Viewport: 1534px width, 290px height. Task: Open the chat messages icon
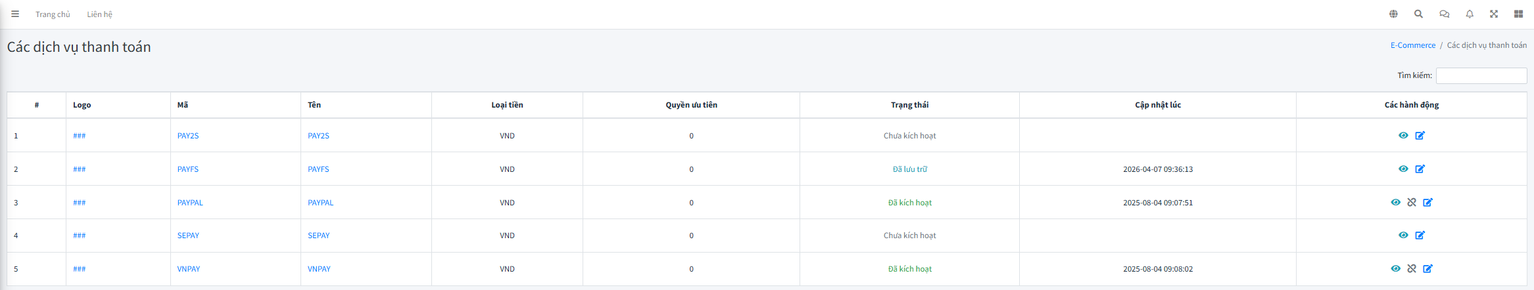1444,14
